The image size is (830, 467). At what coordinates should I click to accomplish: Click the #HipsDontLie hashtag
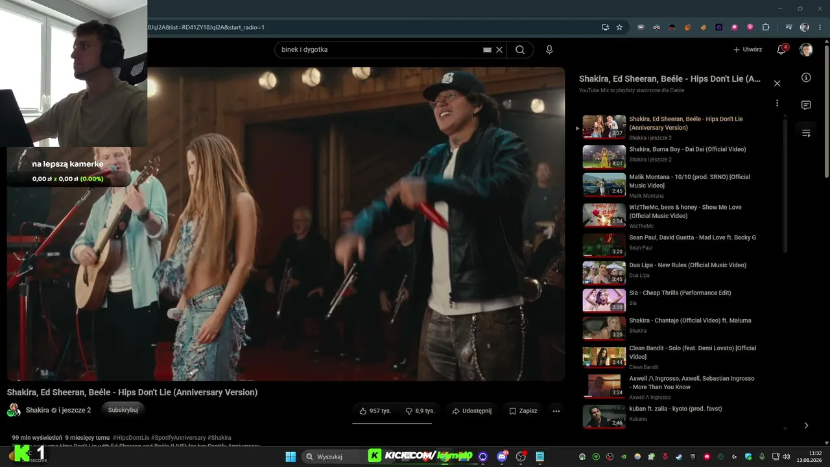click(x=131, y=438)
